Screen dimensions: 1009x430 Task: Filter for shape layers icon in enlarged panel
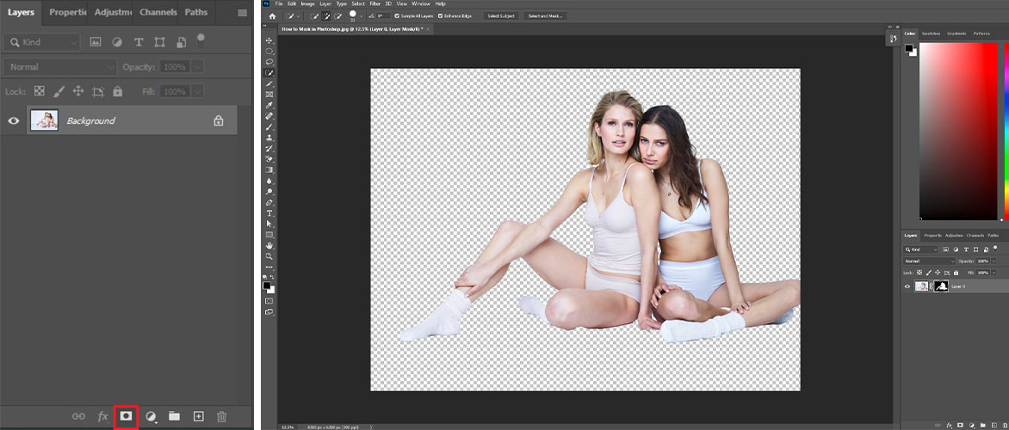[x=159, y=42]
